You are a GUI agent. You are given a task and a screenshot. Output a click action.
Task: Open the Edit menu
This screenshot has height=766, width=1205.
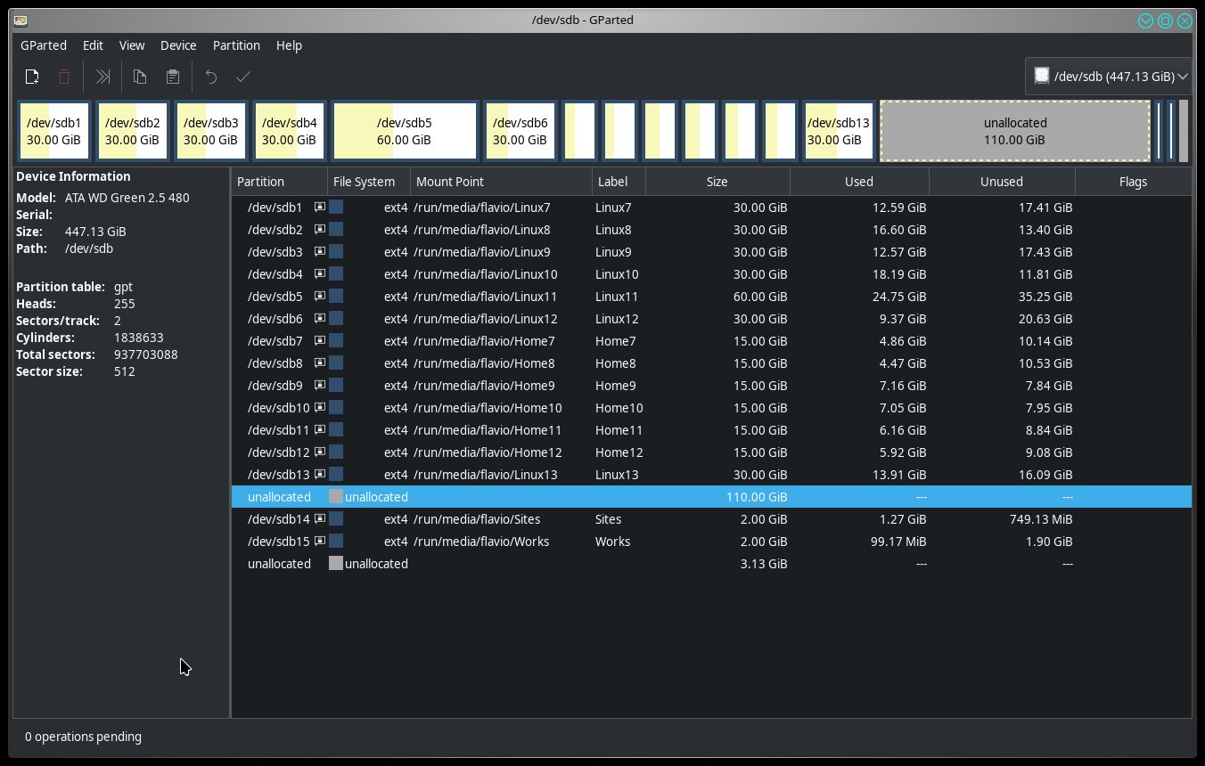[93, 45]
